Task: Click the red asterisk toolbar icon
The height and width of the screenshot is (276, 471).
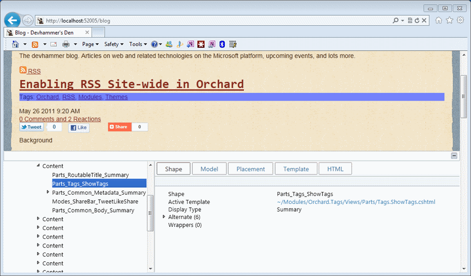Action: pyautogui.click(x=201, y=45)
